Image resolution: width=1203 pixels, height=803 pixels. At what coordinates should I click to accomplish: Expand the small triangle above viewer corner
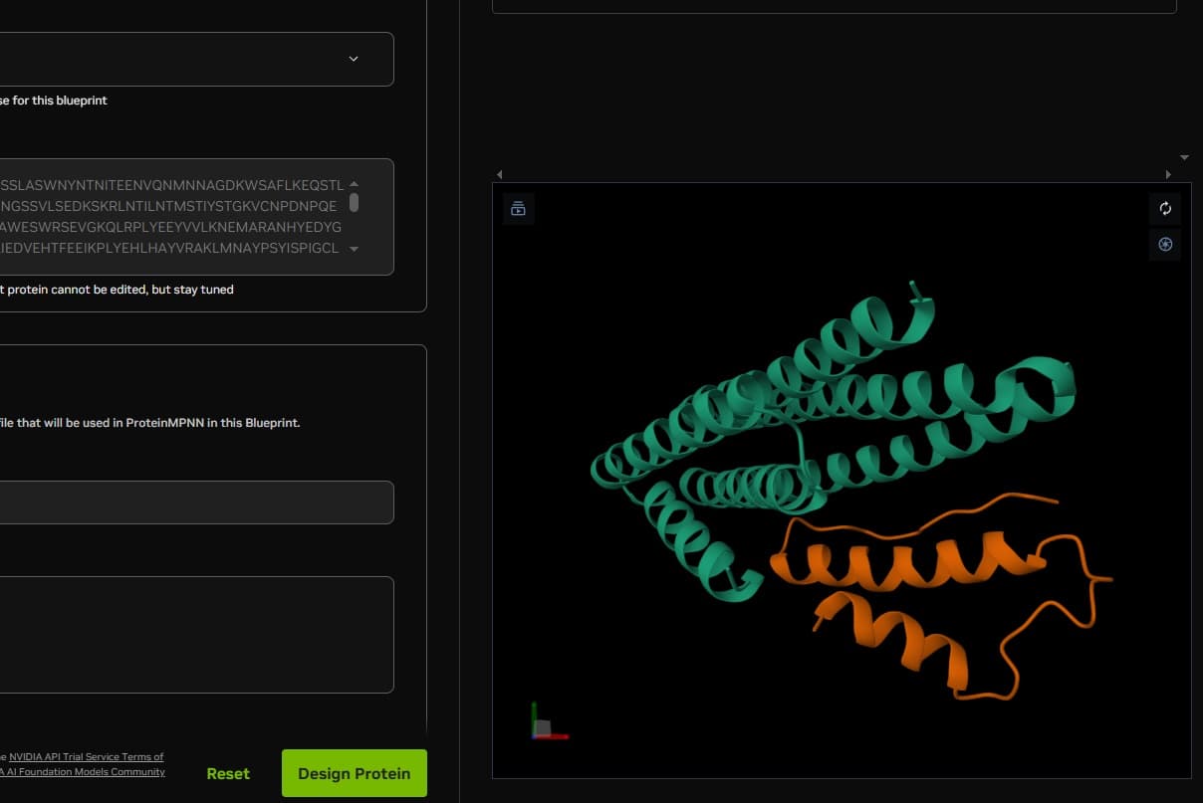click(x=1184, y=157)
